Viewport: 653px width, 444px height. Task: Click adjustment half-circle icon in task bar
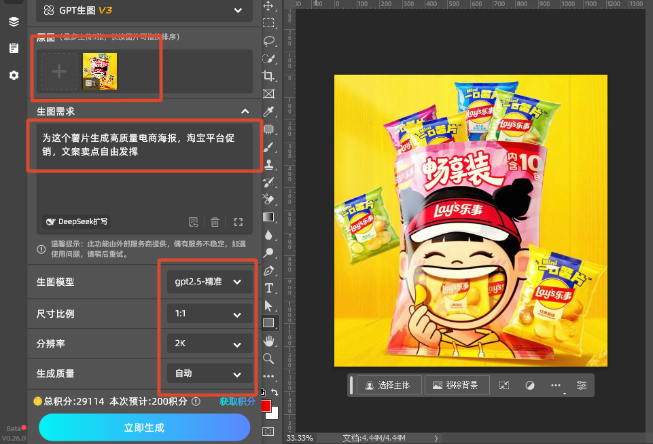pos(530,386)
